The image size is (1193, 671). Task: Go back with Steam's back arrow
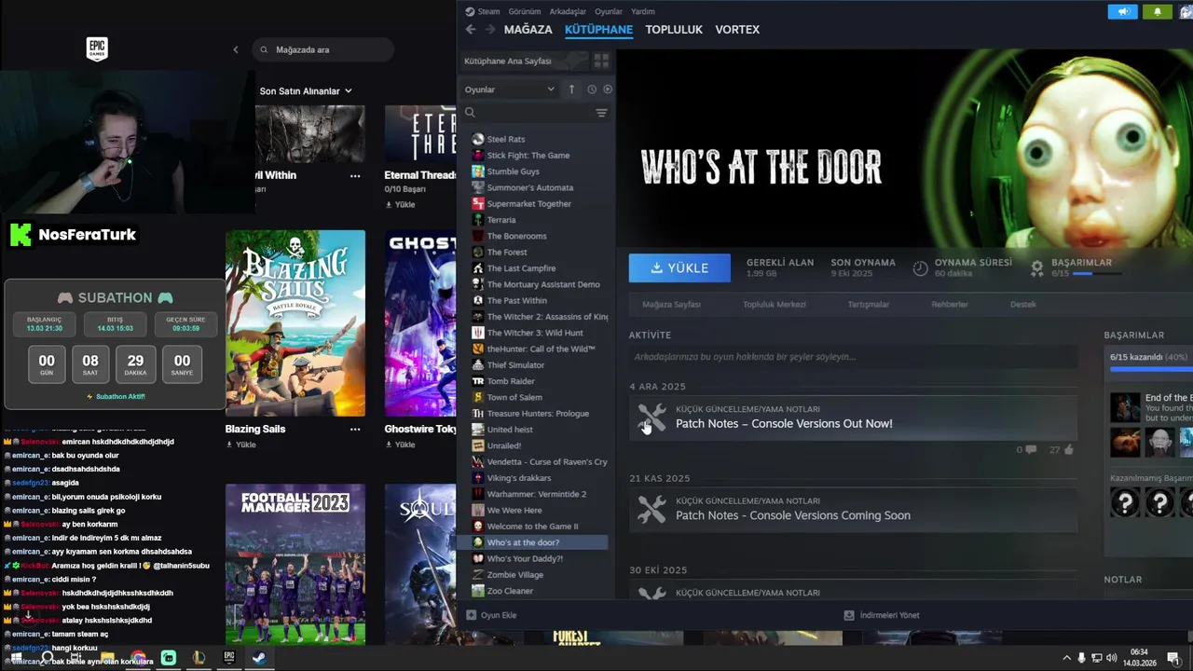click(x=471, y=30)
